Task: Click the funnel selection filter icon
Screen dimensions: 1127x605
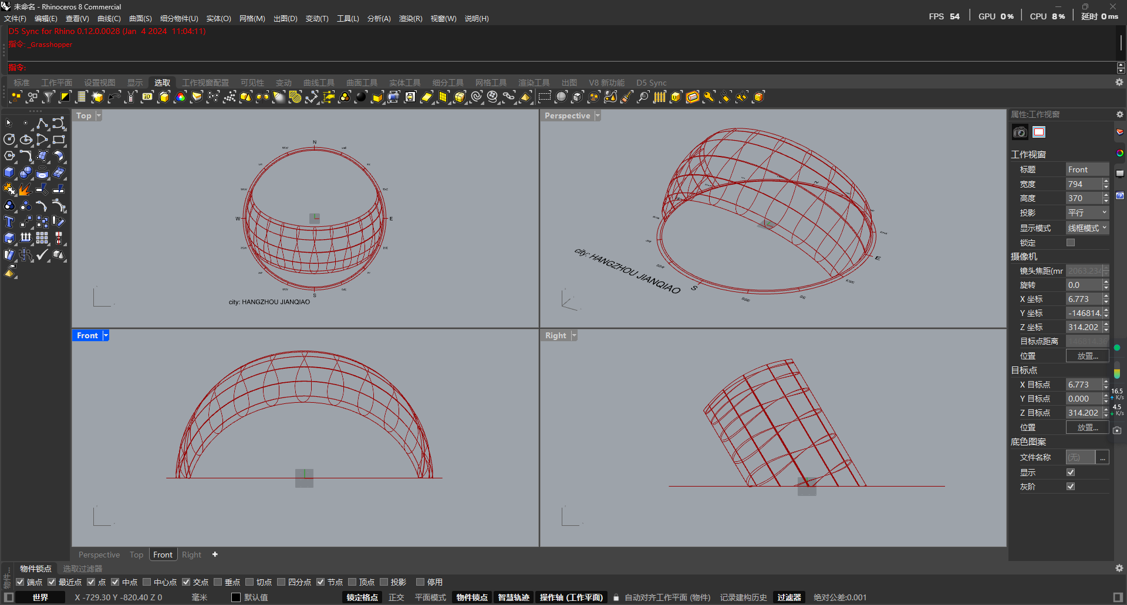Action: [x=49, y=97]
